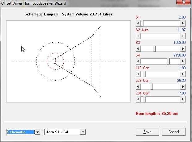Image resolution: width=192 pixels, height=142 pixels.
Task: Click the L23 slider thumb
Action: point(152,87)
